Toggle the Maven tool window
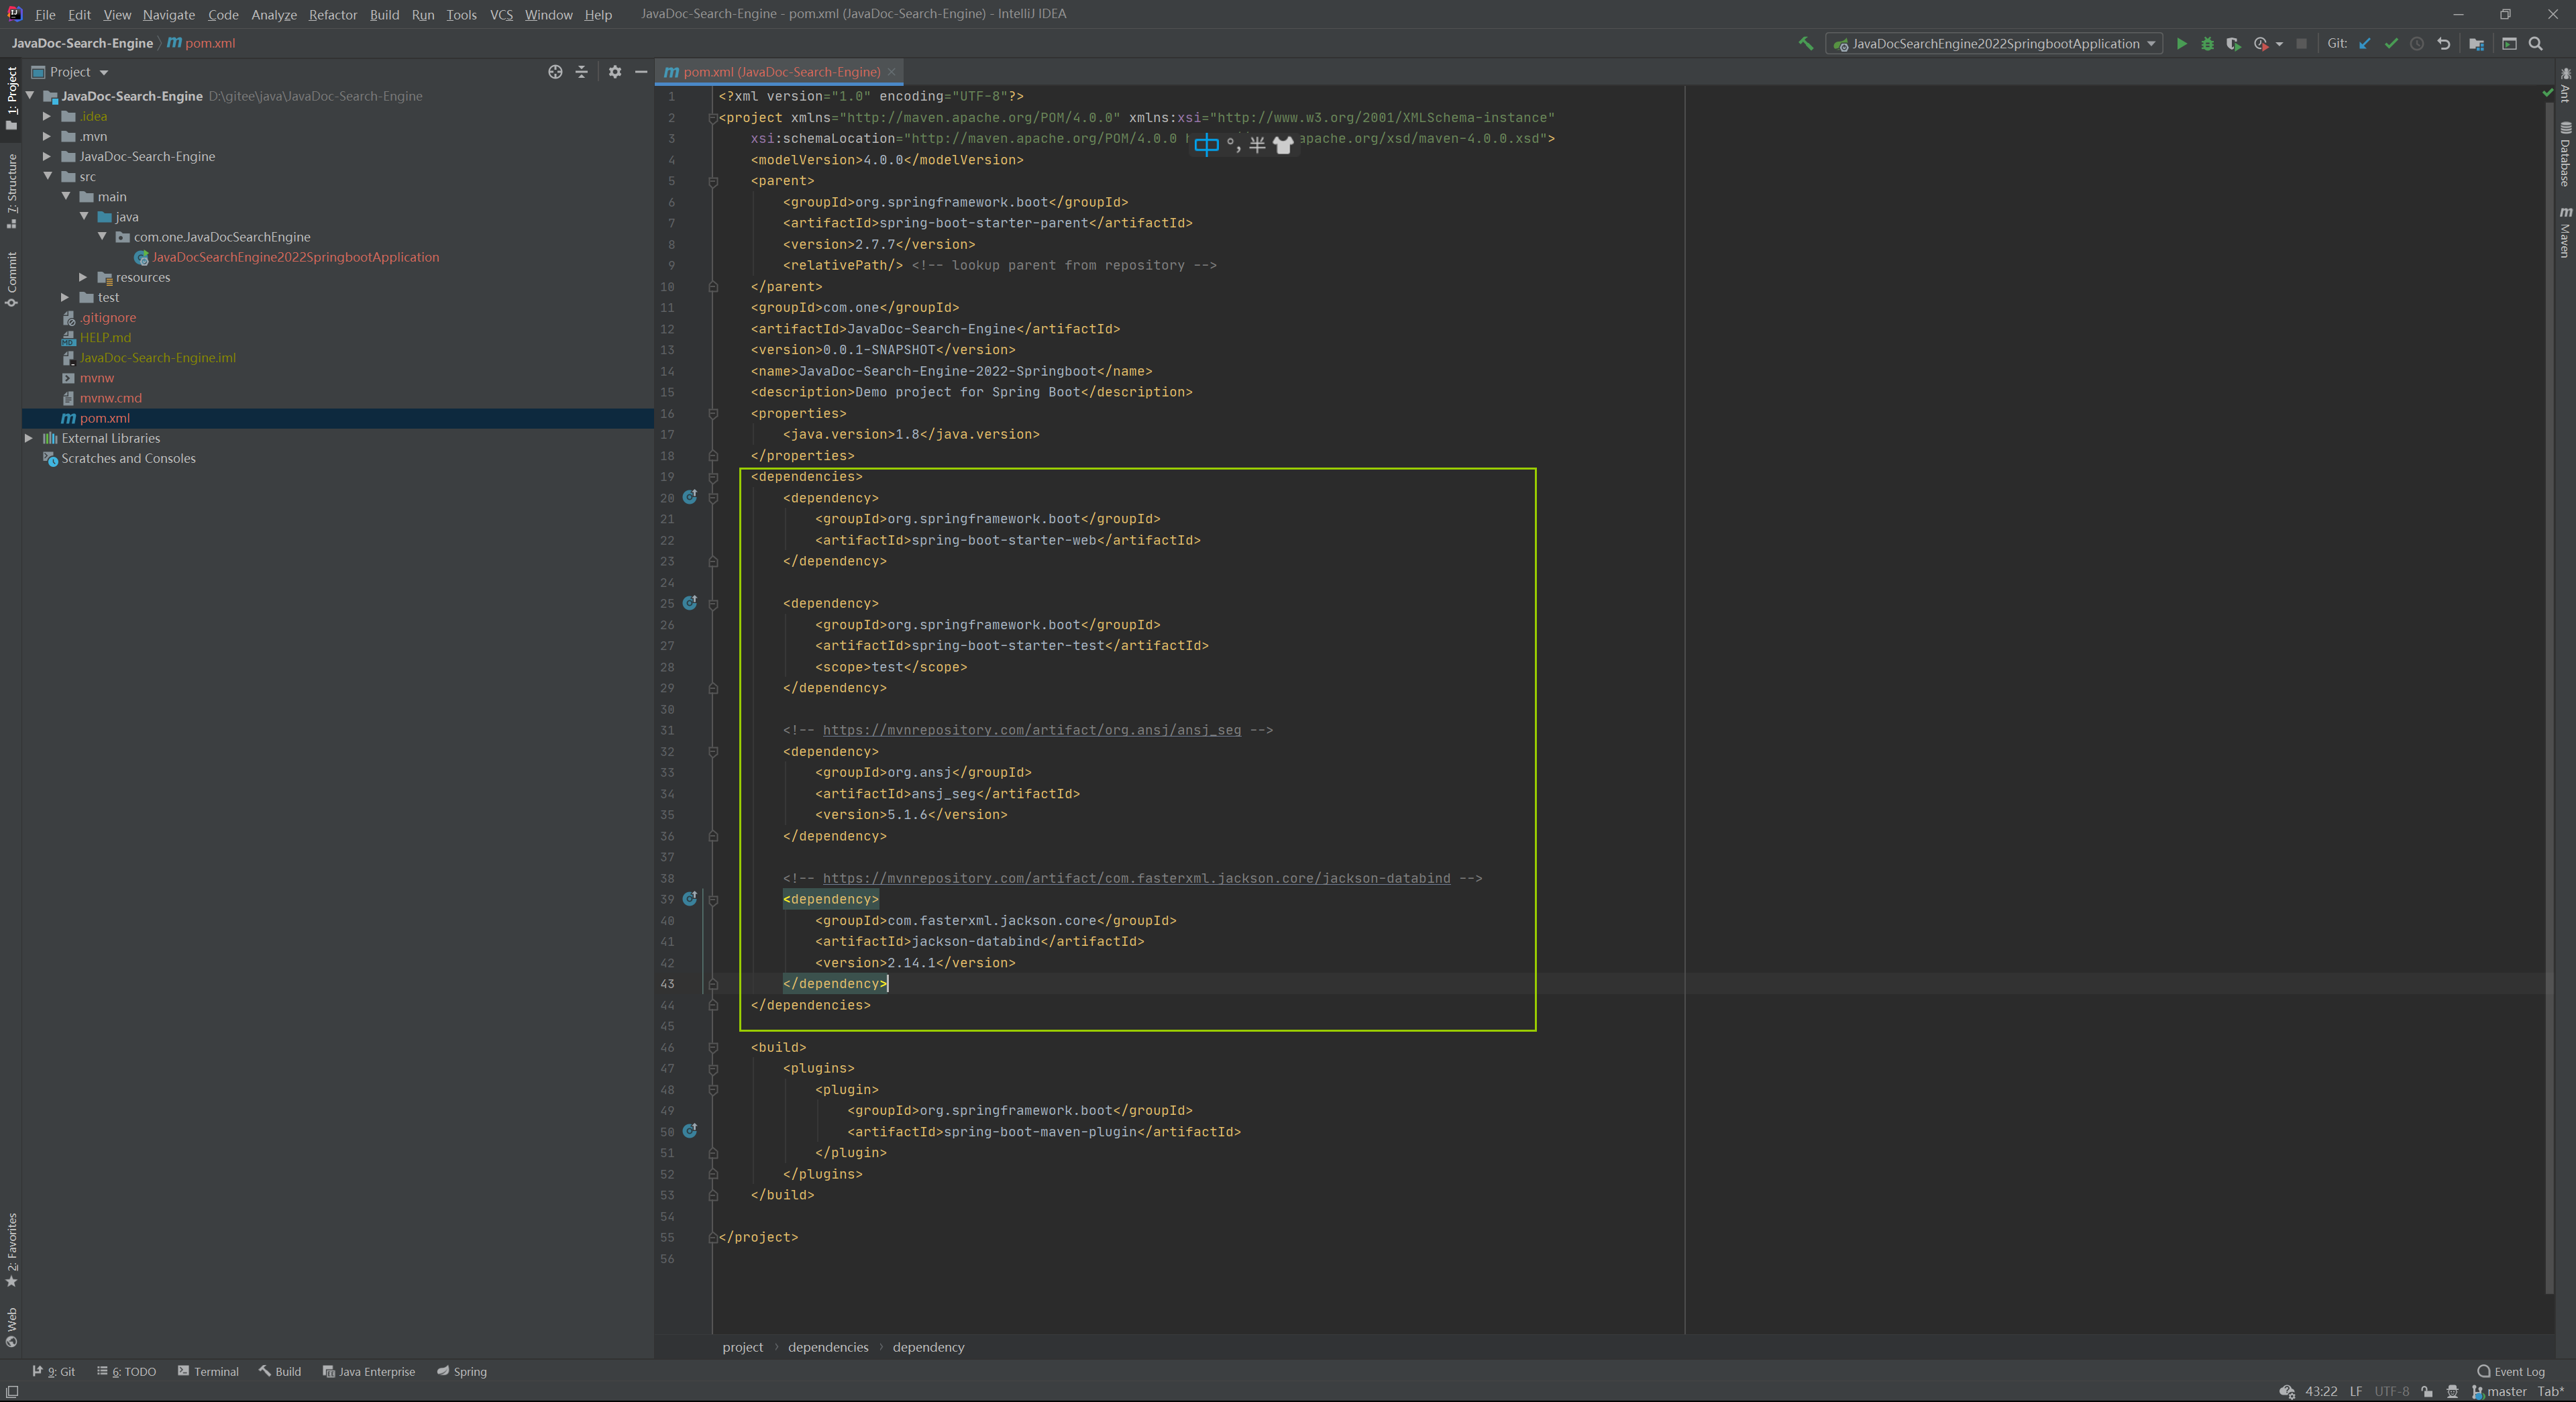 (x=2565, y=232)
